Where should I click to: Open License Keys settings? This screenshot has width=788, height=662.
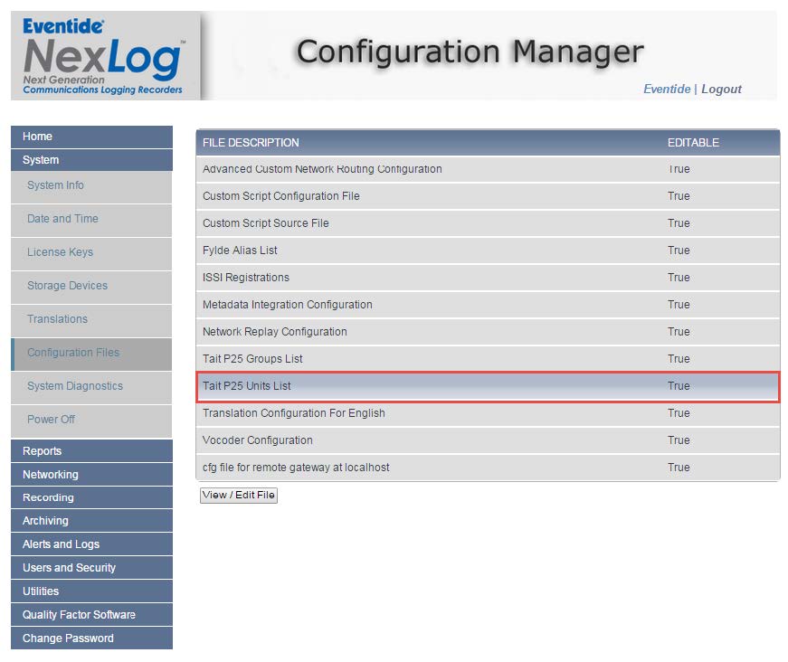60,252
